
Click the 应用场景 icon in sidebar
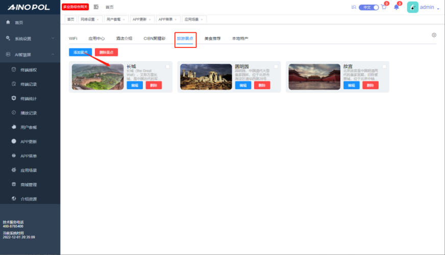14,170
